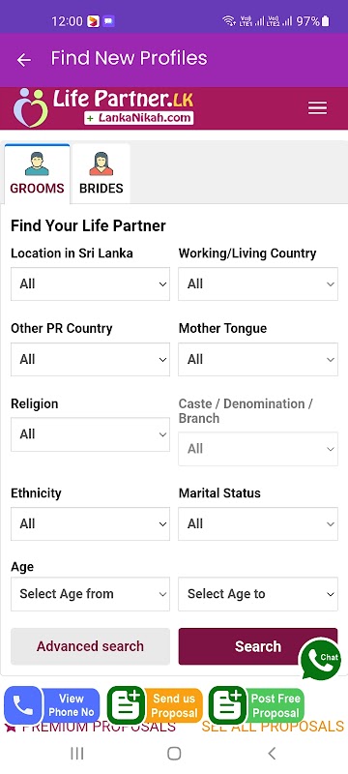348x774 pixels.
Task: Tap the blue phone call icon
Action: click(x=23, y=705)
